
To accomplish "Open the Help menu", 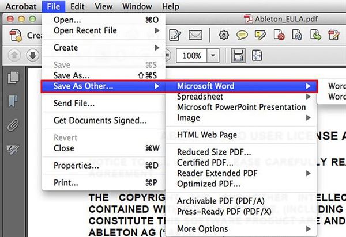I will [171, 6].
